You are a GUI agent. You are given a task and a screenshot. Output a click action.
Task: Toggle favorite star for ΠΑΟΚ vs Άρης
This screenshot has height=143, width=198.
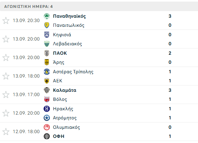[6, 58]
